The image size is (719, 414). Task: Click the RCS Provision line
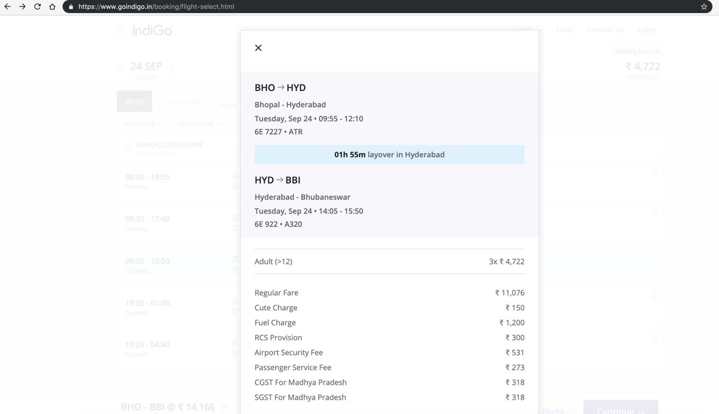(x=389, y=337)
